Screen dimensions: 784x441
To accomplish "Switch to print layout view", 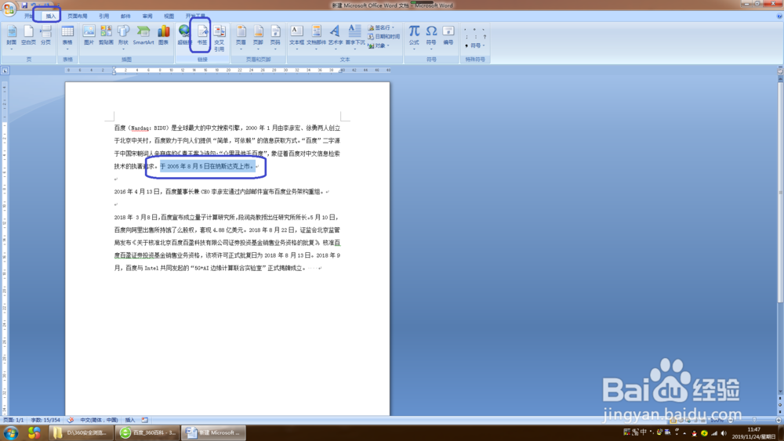I will 673,420.
